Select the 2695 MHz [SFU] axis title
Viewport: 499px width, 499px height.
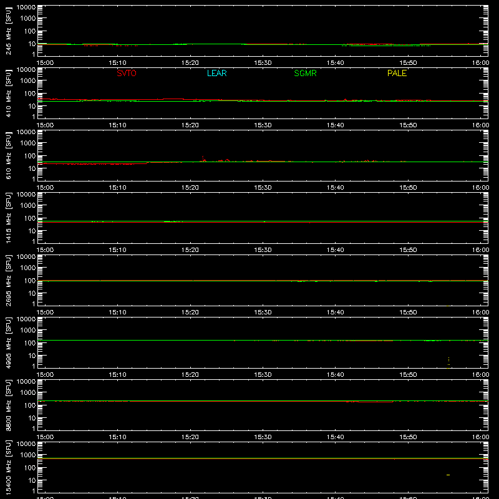pos(8,280)
